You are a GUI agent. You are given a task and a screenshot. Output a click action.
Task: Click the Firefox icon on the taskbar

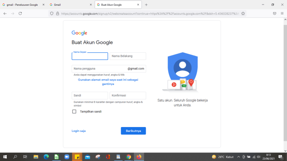[139, 157]
